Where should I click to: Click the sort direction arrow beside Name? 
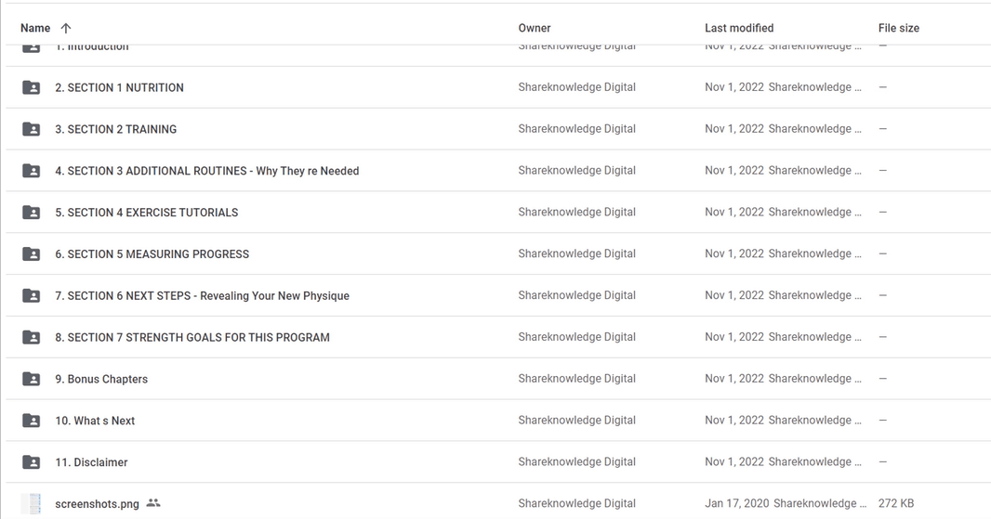66,29
